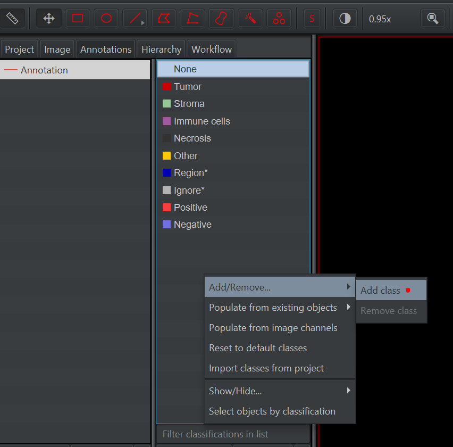
Task: Toggle Selection mode with the S button
Action: (x=312, y=18)
